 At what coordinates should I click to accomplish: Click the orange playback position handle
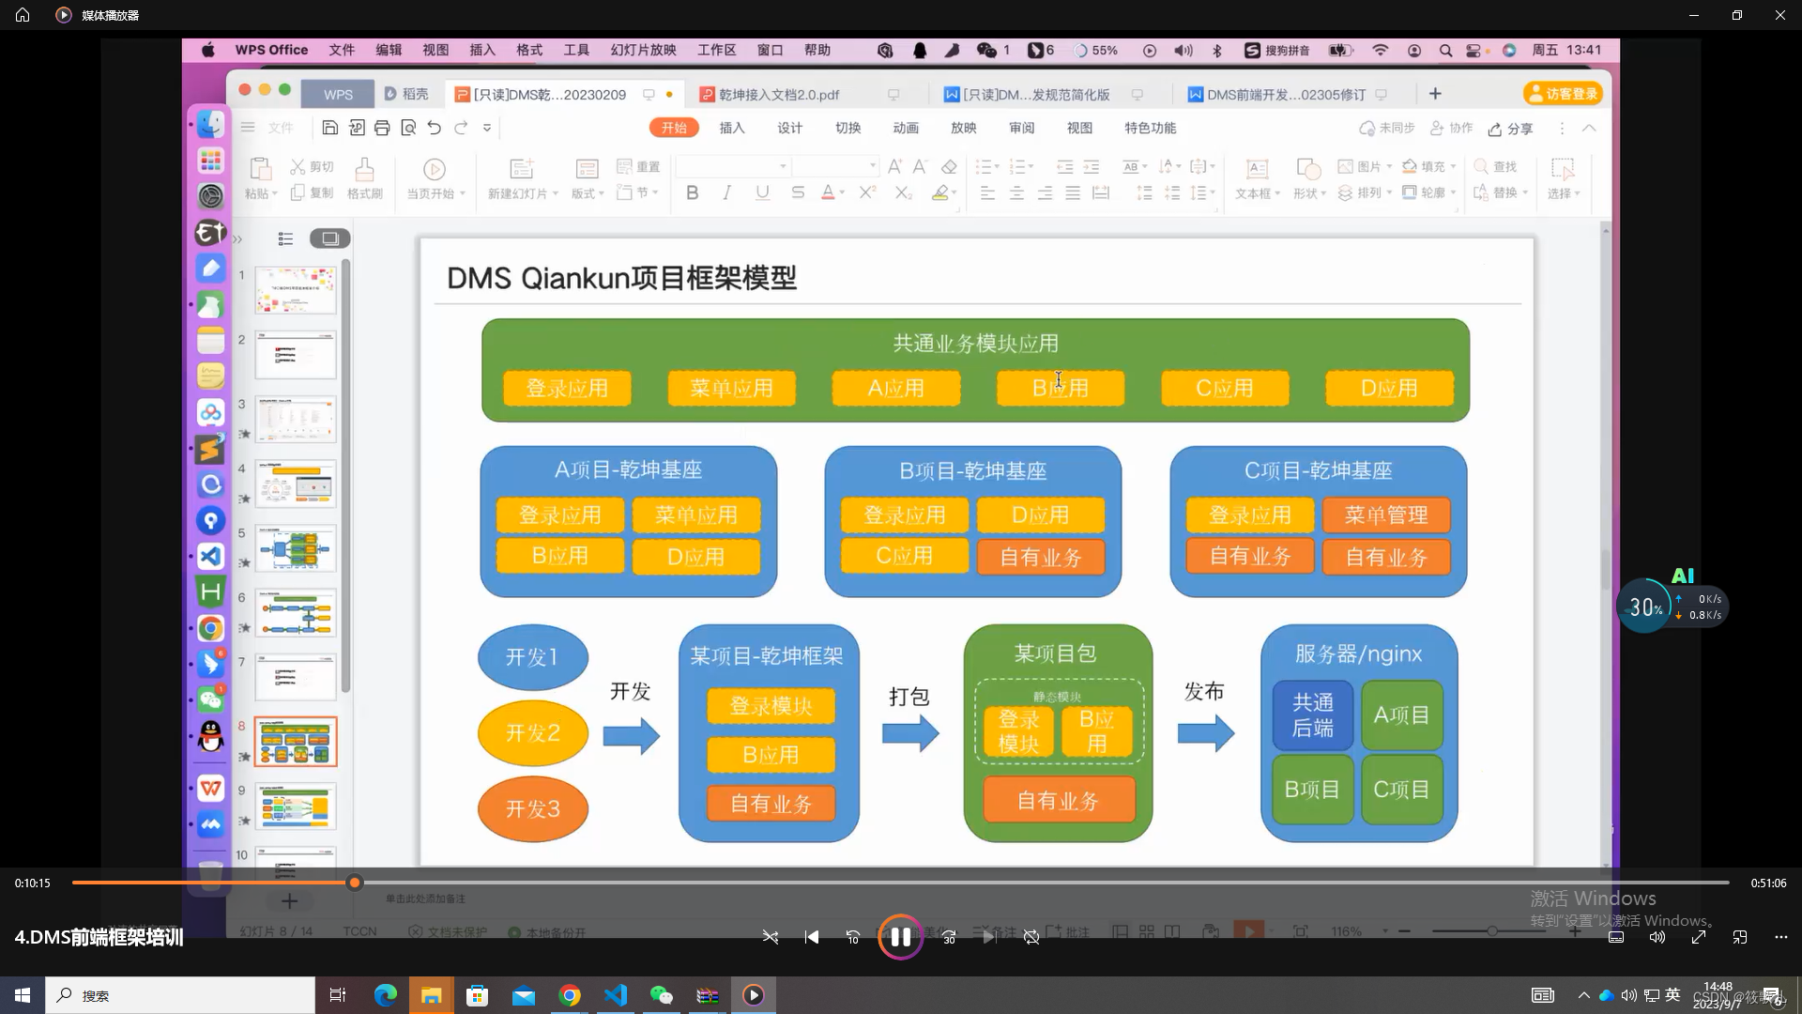click(x=354, y=883)
